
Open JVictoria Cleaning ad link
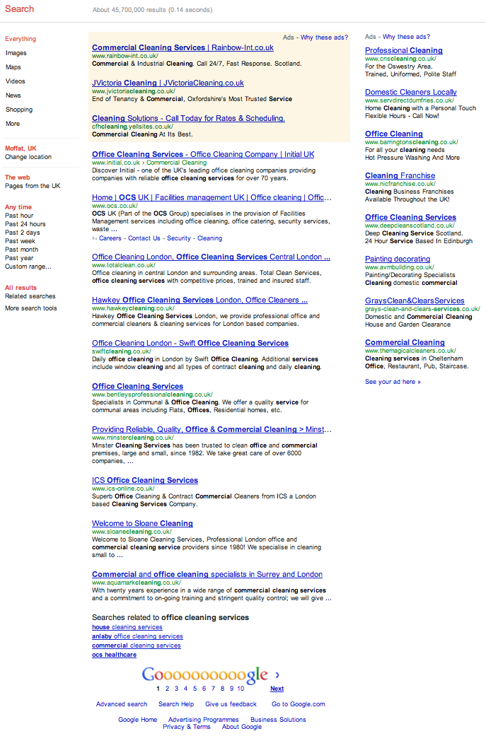[x=168, y=83]
